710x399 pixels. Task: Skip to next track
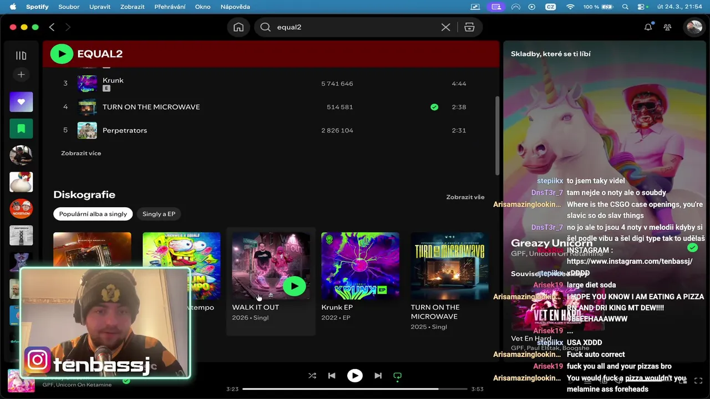(x=378, y=376)
